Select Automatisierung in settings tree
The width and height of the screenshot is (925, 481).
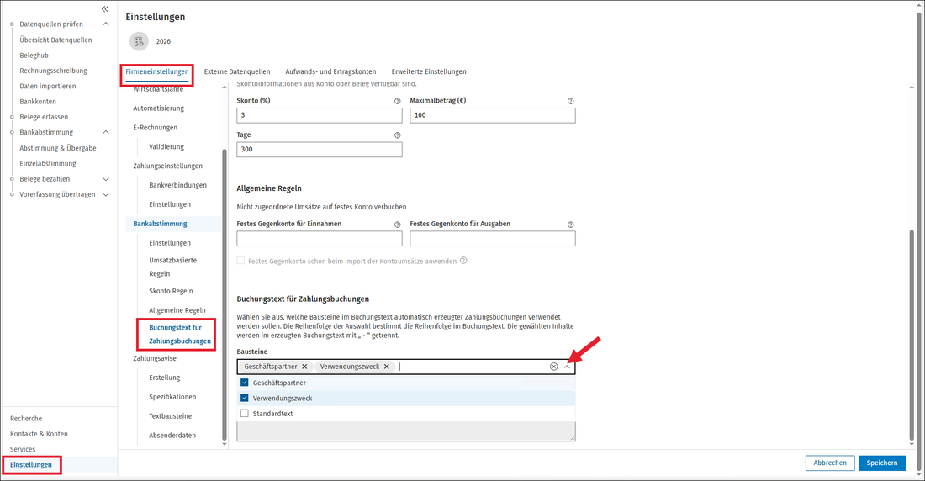158,108
